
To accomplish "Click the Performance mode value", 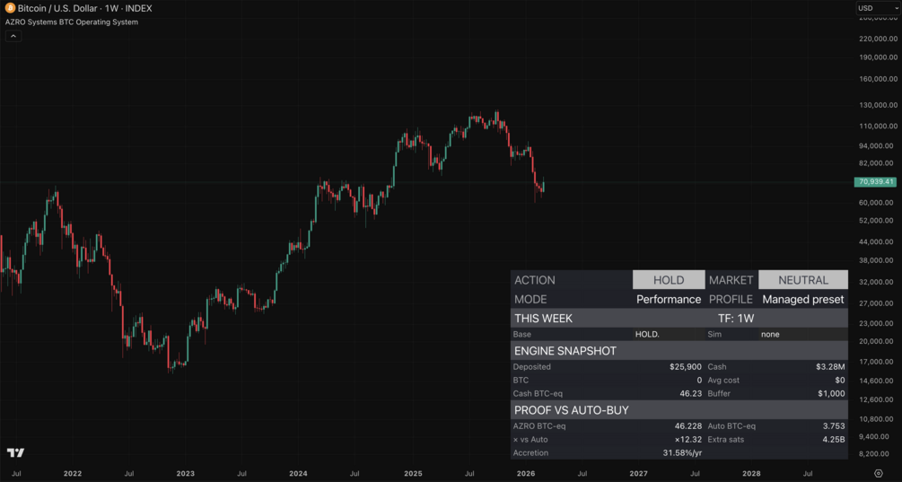I will tap(669, 300).
